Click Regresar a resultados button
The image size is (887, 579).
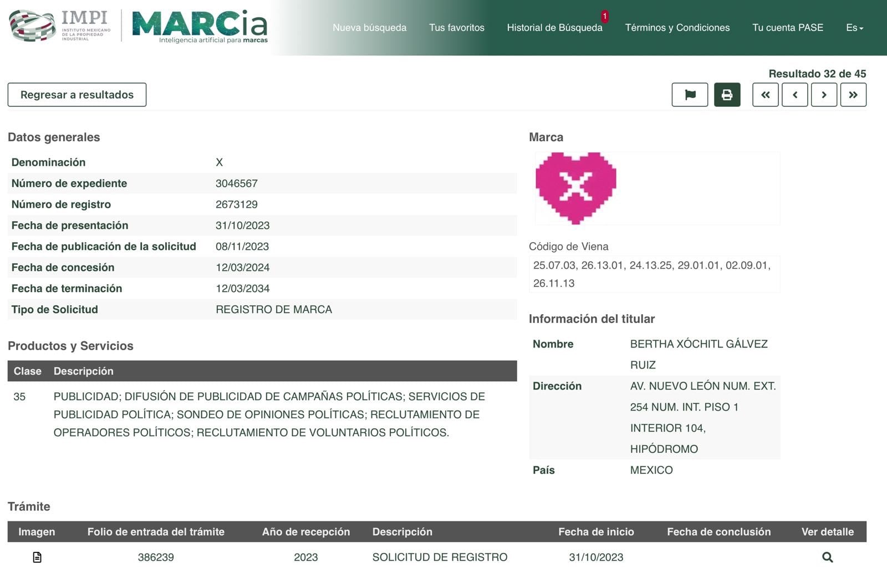(x=77, y=95)
